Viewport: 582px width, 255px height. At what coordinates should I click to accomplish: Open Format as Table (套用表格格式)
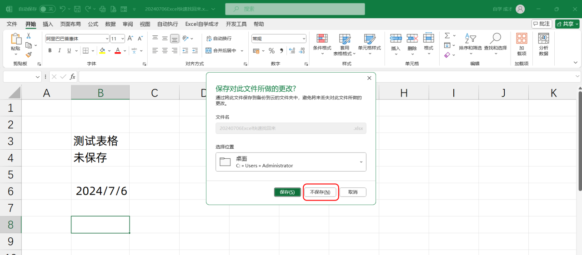(345, 44)
